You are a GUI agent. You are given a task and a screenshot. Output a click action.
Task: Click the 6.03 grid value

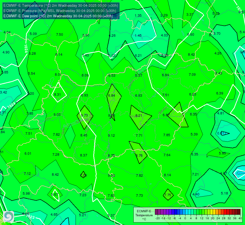tap(112, 55)
